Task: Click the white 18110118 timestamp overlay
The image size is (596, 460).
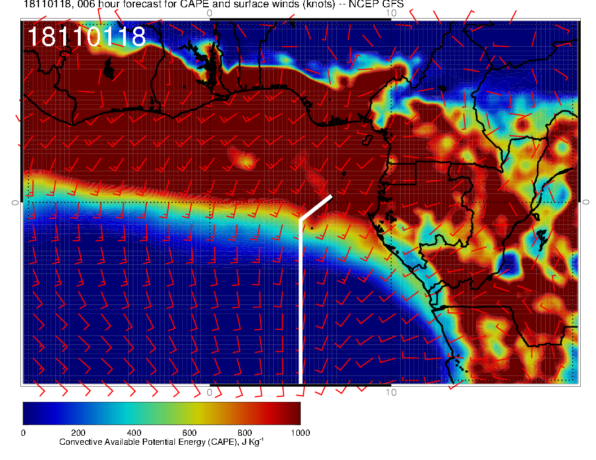Action: (86, 37)
